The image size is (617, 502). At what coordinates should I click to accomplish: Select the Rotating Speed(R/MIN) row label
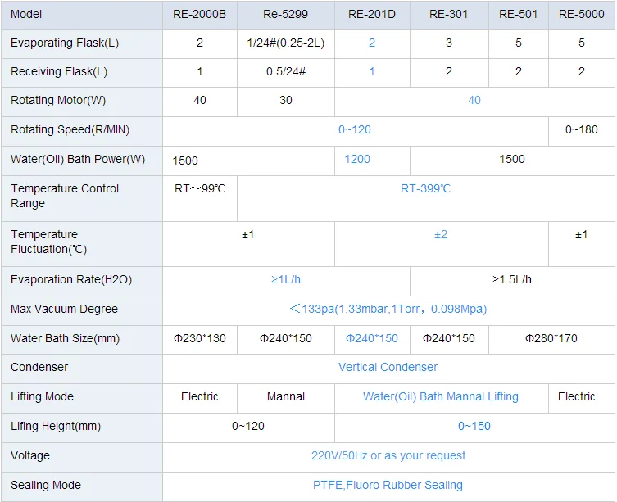click(x=70, y=129)
